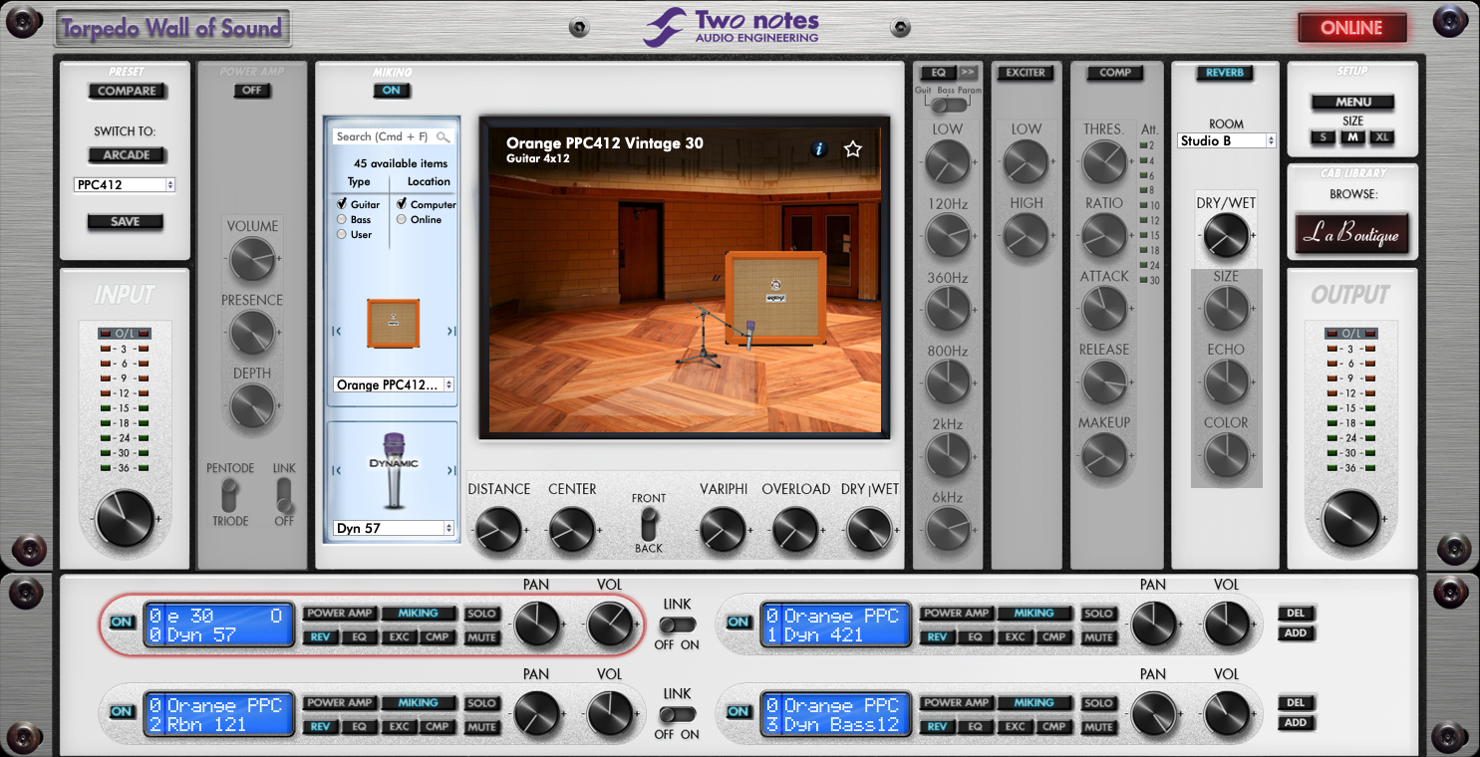The image size is (1480, 757).
Task: Toggle the Front/Back mic position switch
Action: 648,523
